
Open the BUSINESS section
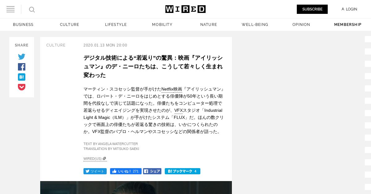click(x=23, y=25)
